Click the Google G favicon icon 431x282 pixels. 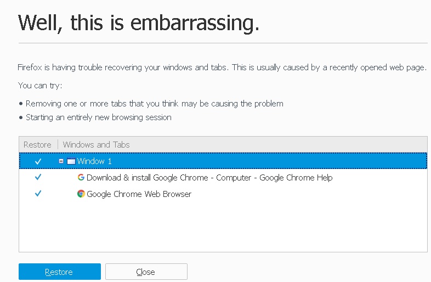click(x=81, y=177)
